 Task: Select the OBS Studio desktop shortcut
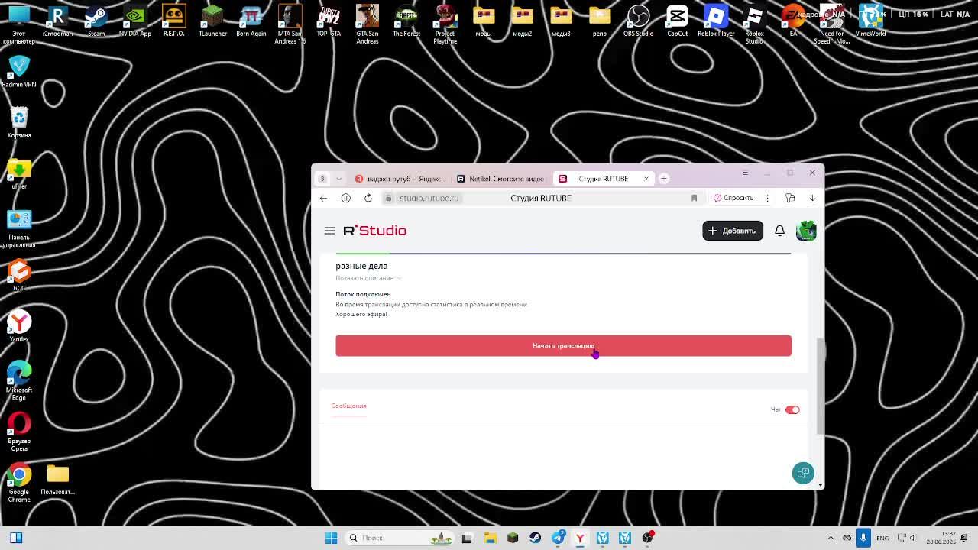pyautogui.click(x=638, y=21)
